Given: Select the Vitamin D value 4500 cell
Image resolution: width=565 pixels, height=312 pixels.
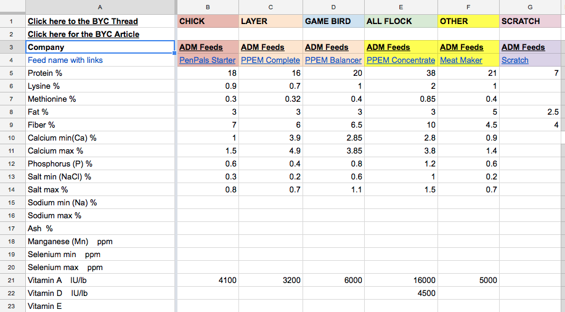Looking at the screenshot, I should [400, 294].
